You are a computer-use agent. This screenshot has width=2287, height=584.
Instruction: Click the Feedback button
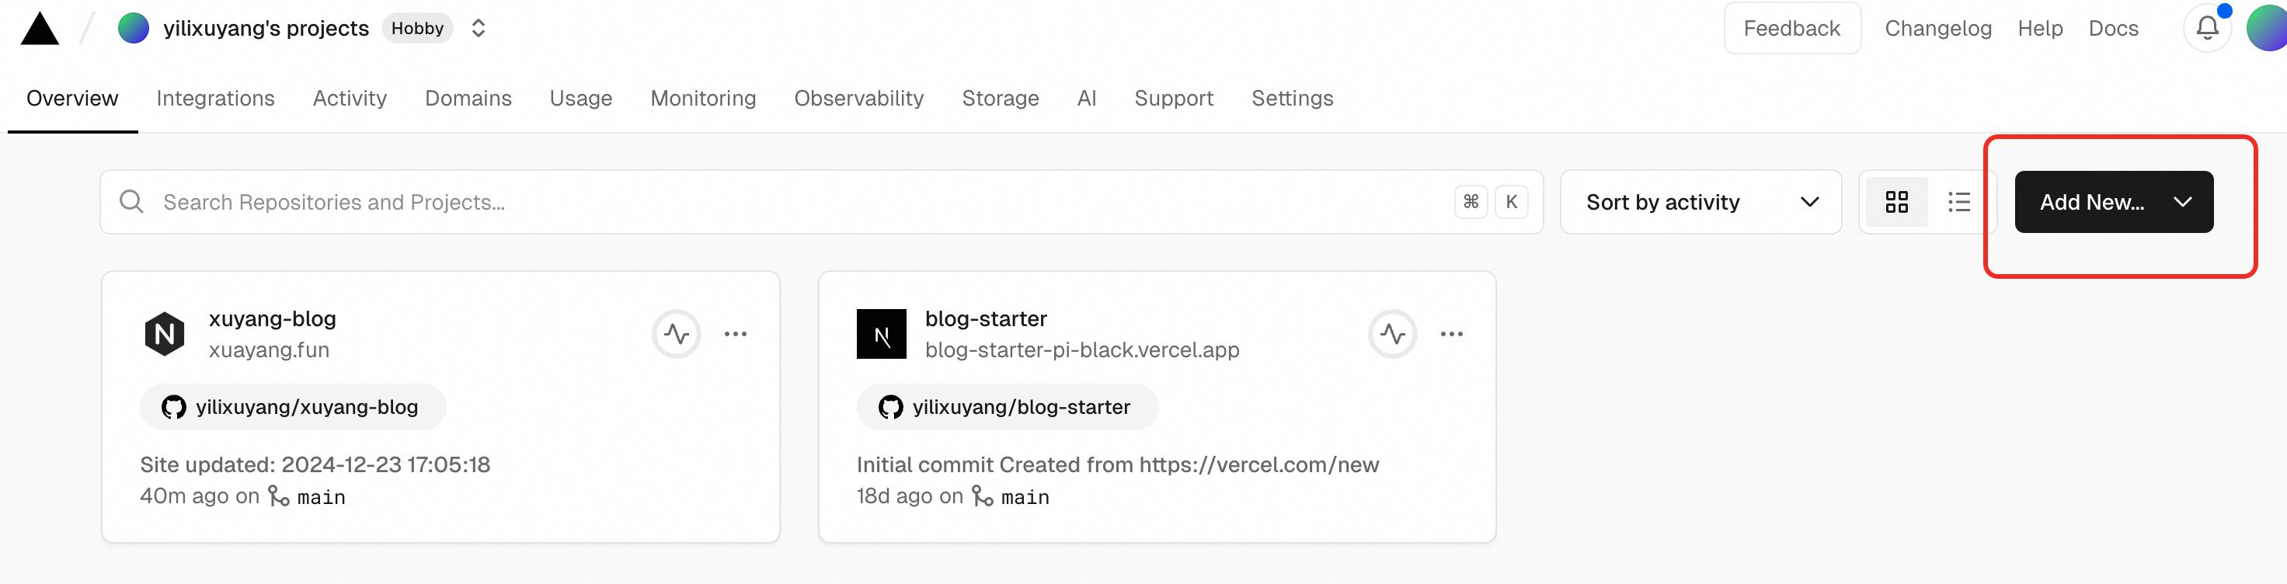click(1791, 29)
